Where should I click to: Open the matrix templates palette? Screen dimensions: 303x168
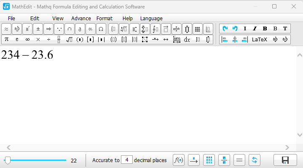[197, 29]
